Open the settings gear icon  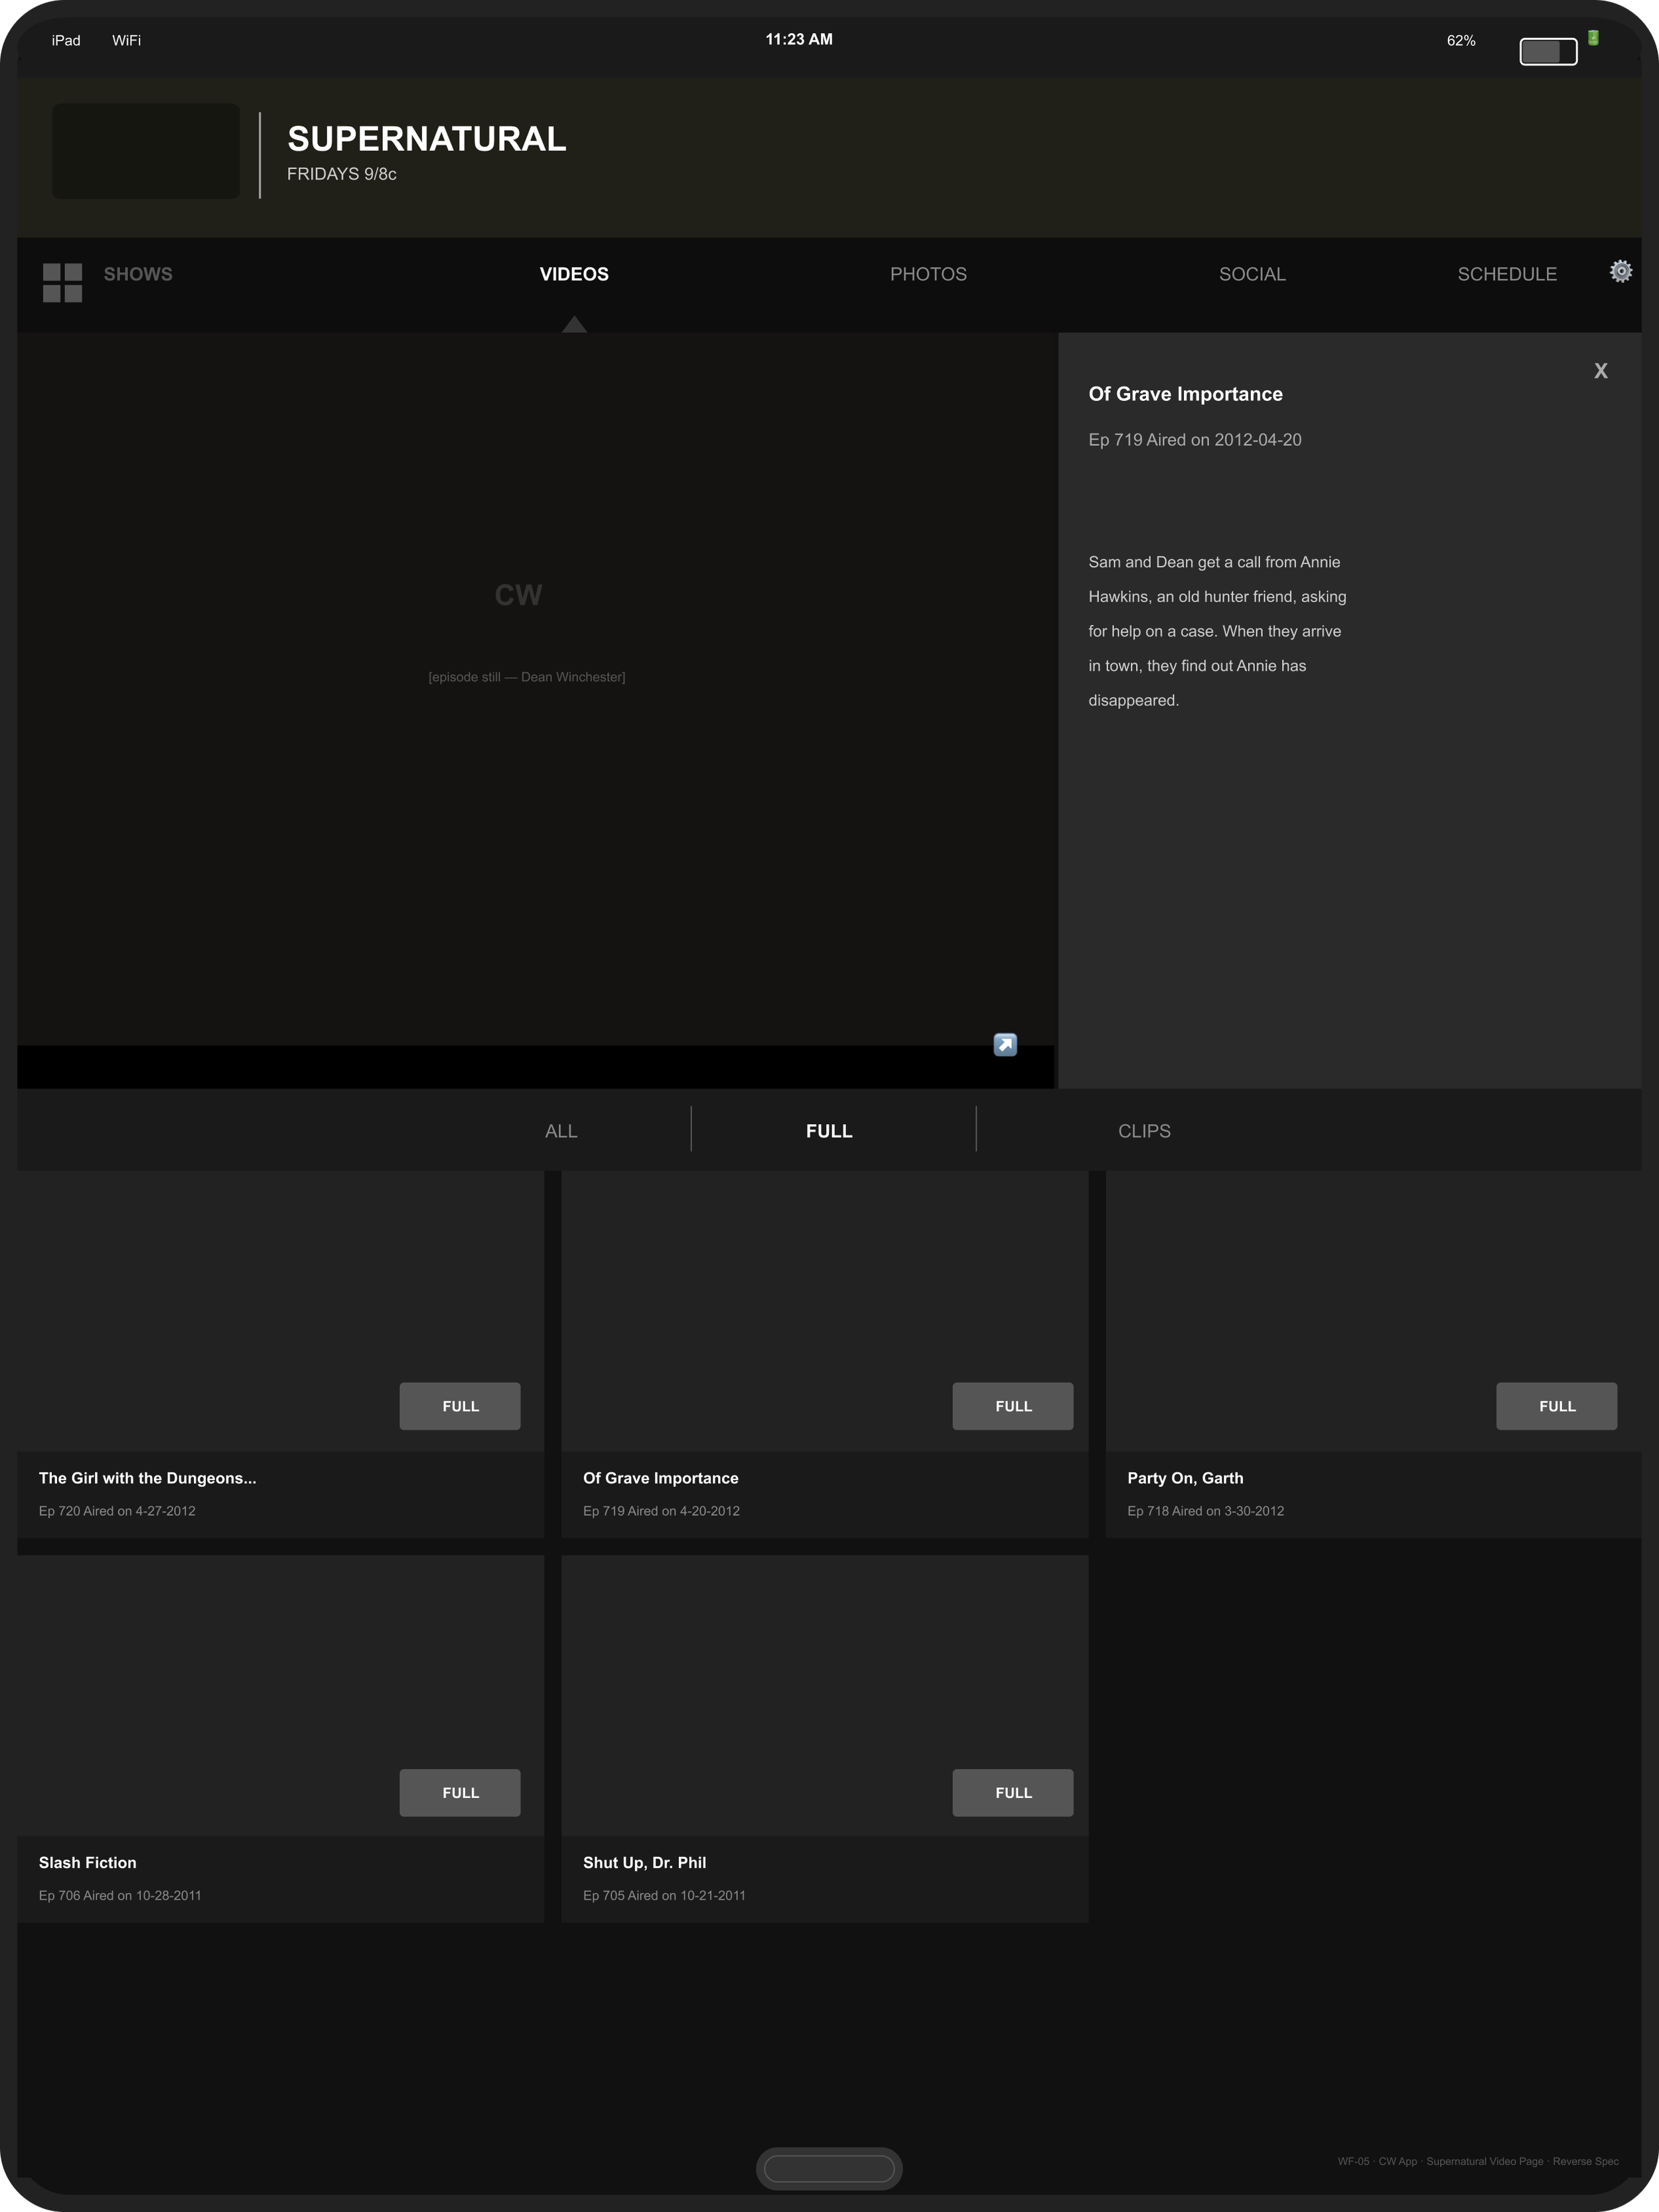(1620, 271)
